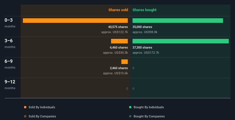Click approx. US$98.0k amount
235x120 pixels.
click(145, 32)
